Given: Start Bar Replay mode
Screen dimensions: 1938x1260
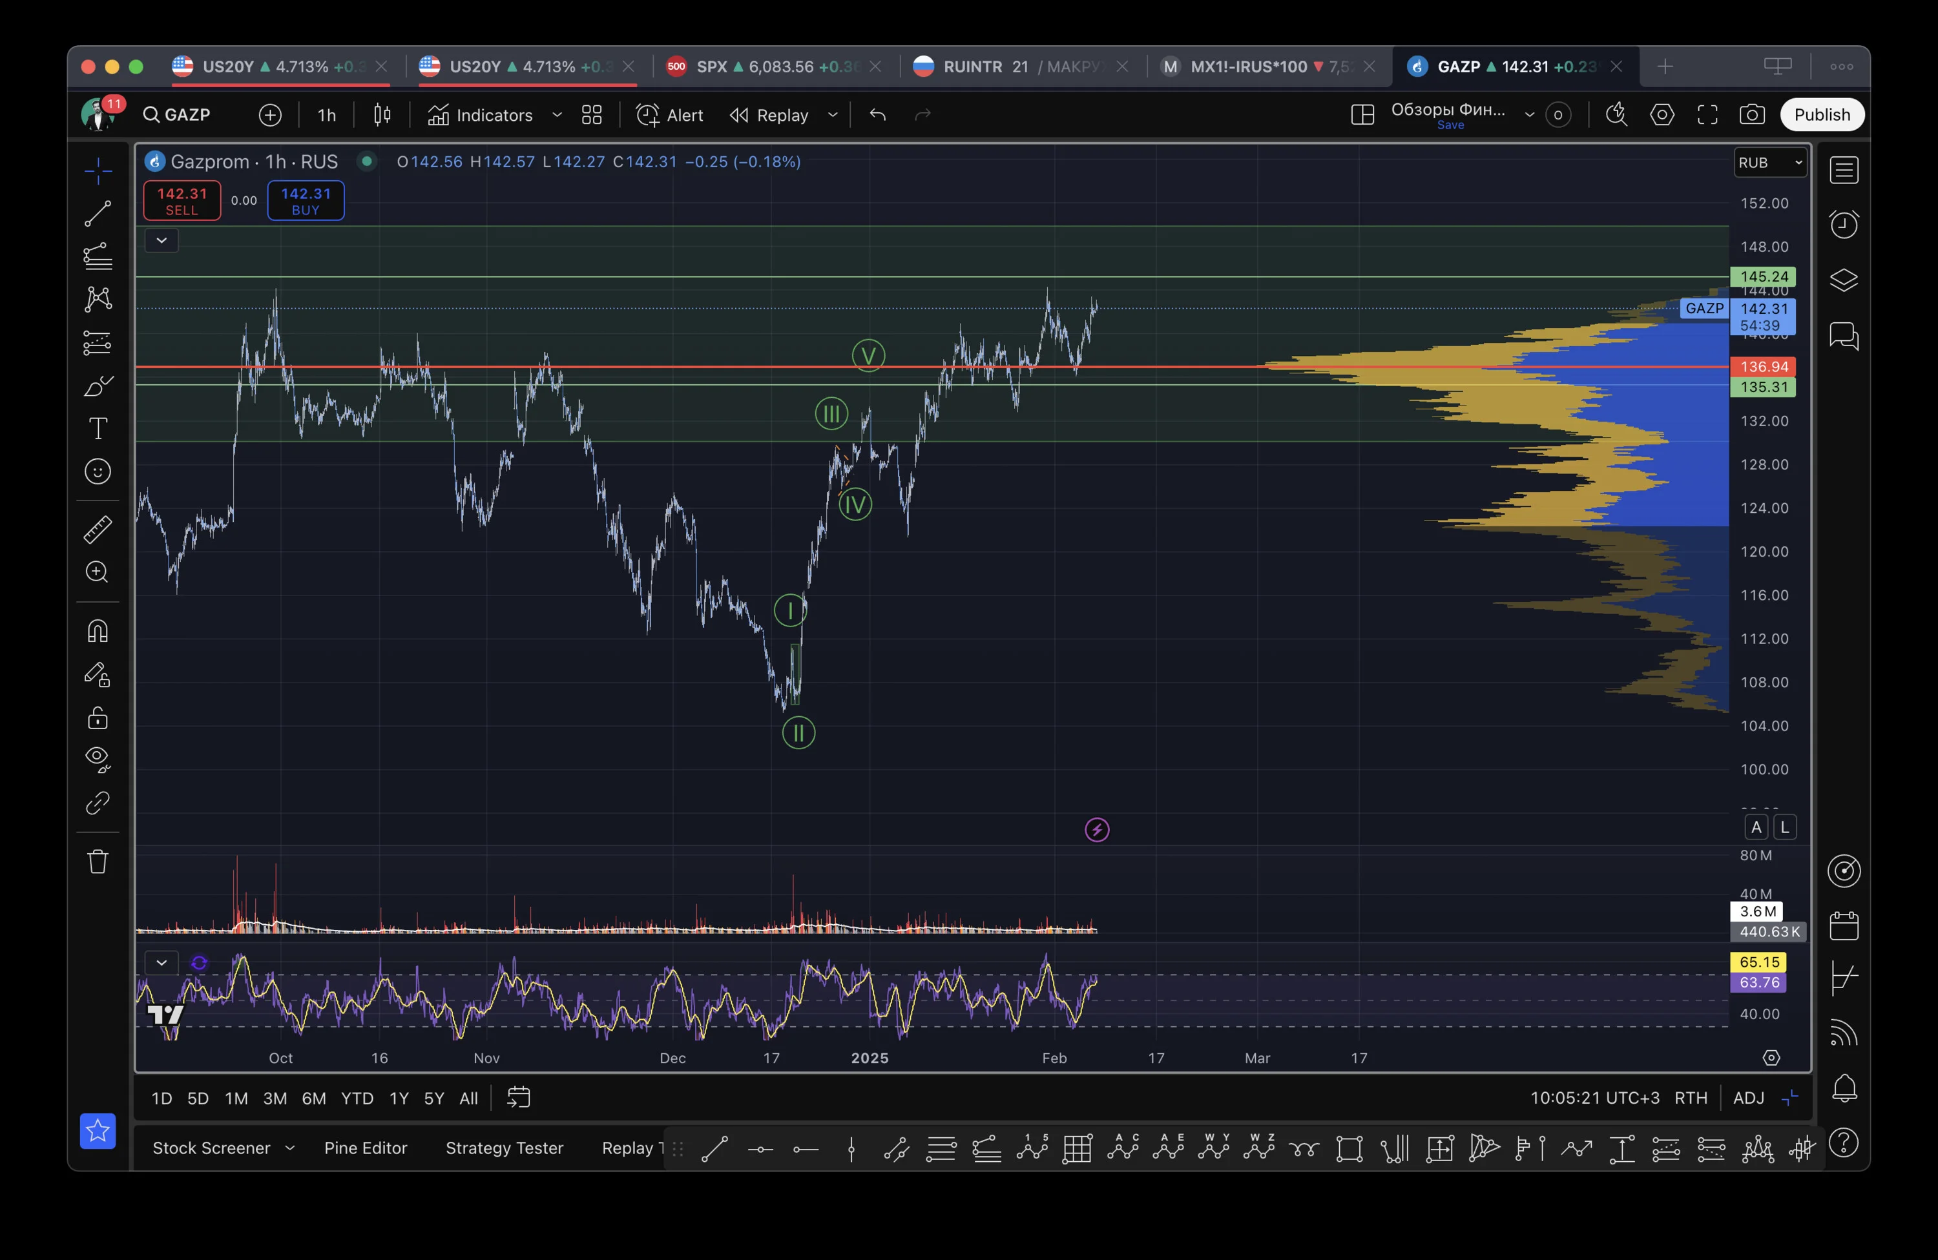Looking at the screenshot, I should coord(769,115).
